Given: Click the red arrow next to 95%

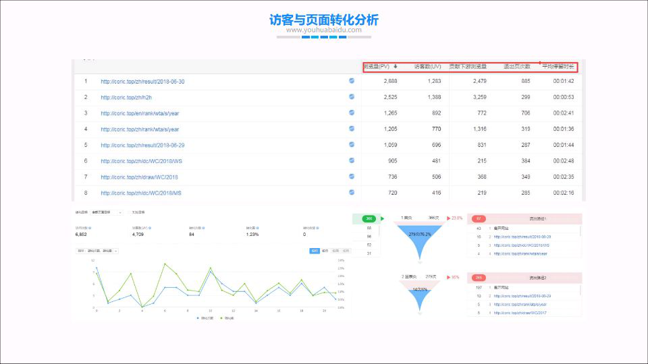Looking at the screenshot, I should tap(448, 277).
